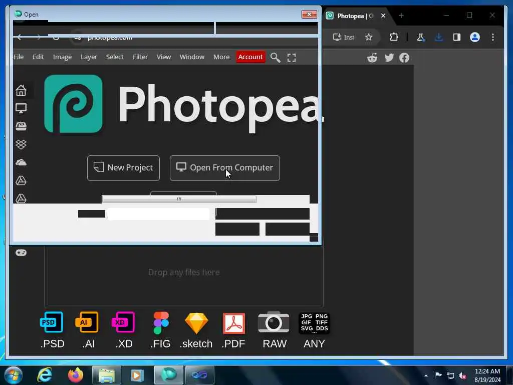Open the browser Downloads icon
Image resolution: width=513 pixels, height=385 pixels.
[439, 37]
